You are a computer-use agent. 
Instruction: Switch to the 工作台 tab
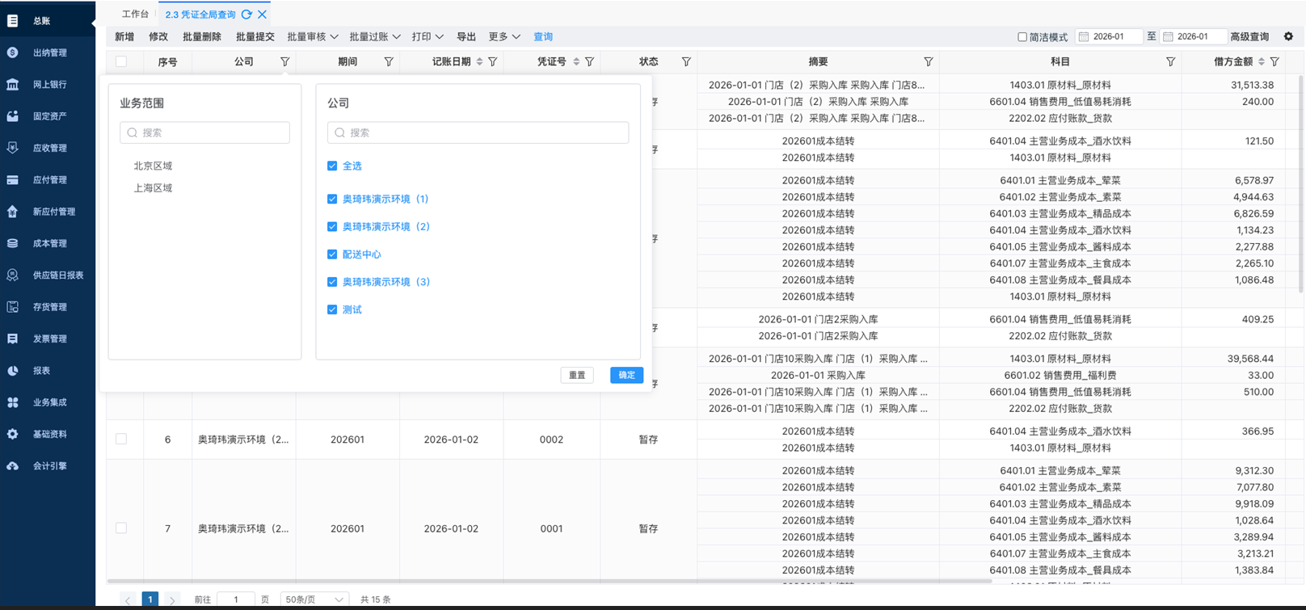tap(135, 15)
